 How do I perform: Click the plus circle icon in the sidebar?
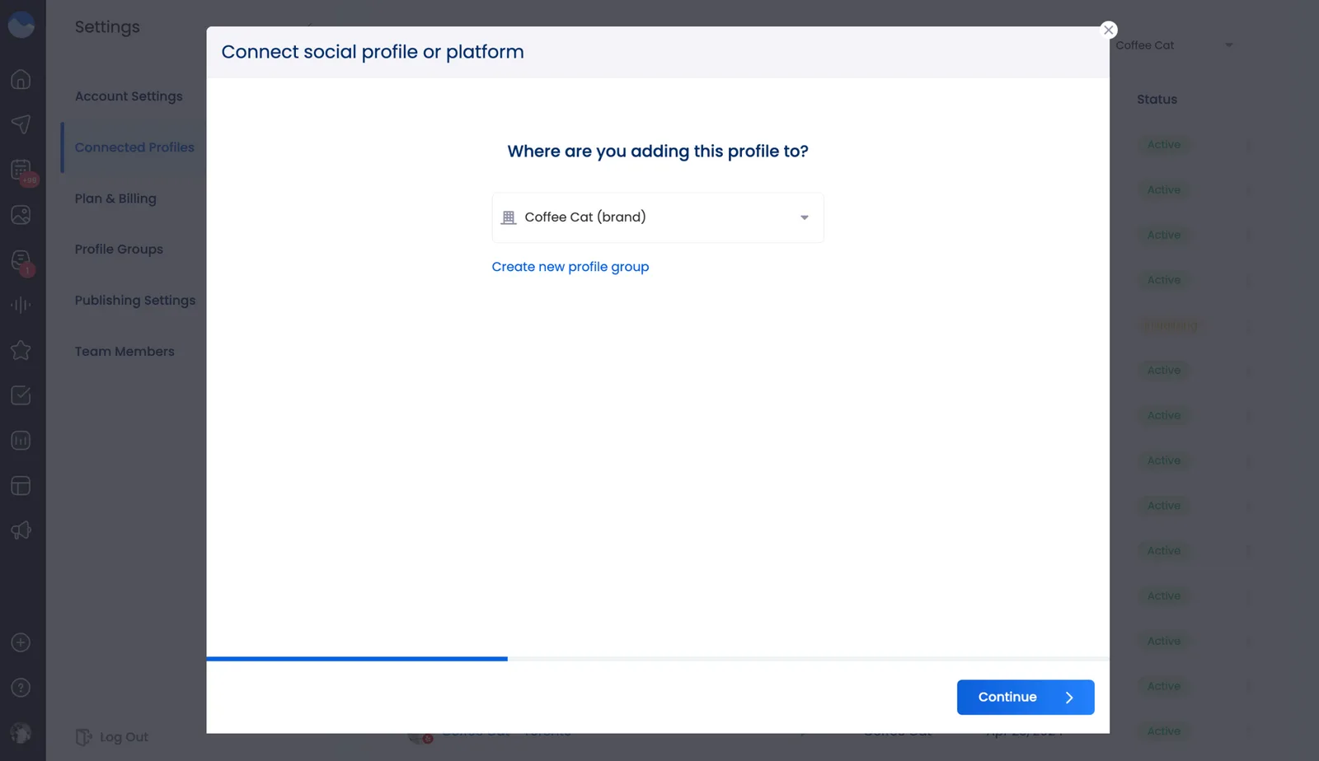click(x=21, y=642)
